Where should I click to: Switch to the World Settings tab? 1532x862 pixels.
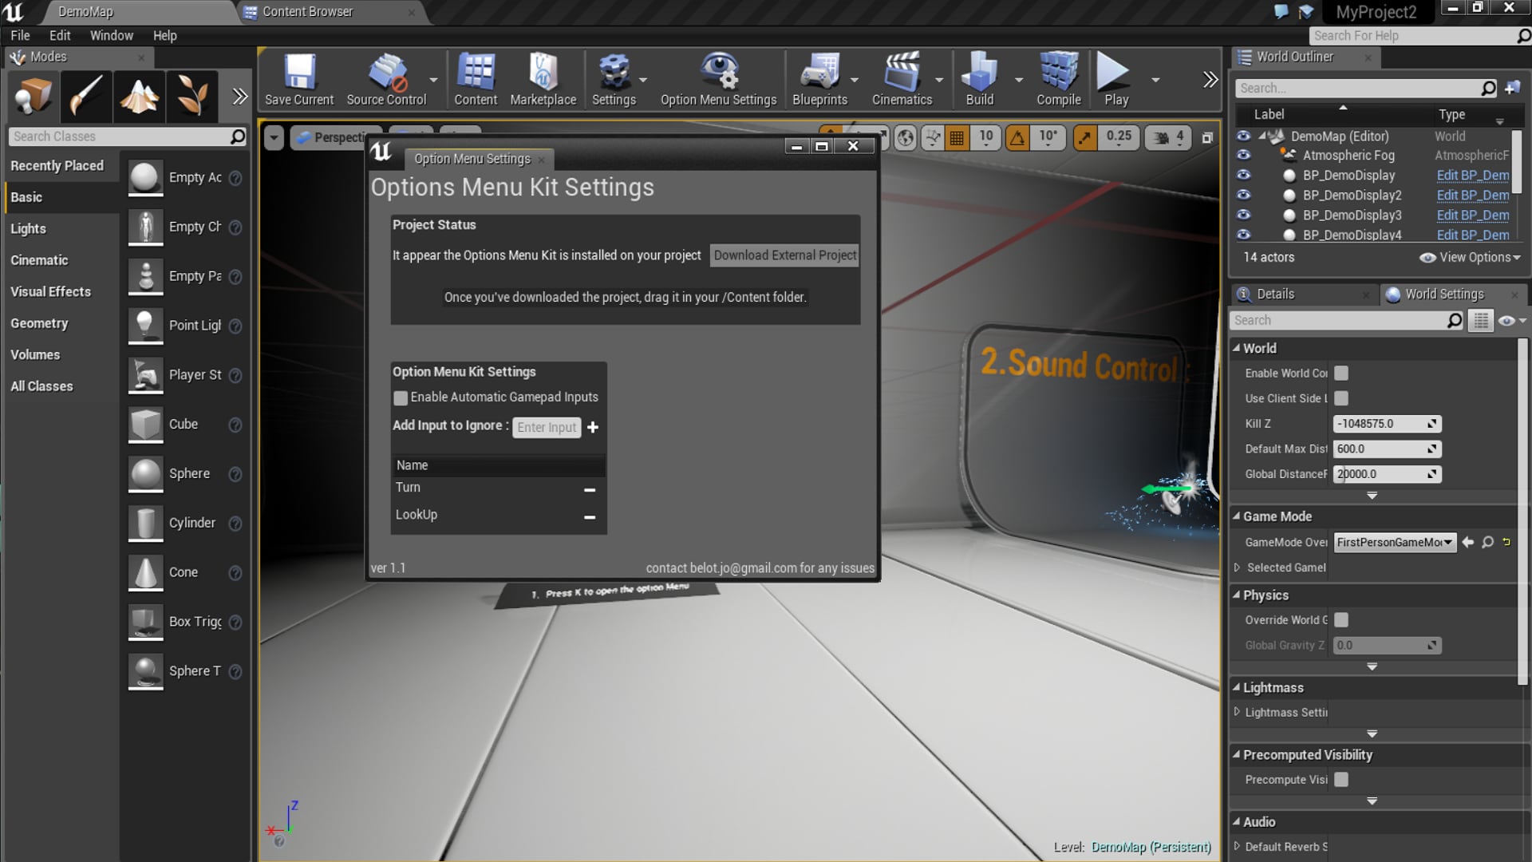point(1443,295)
